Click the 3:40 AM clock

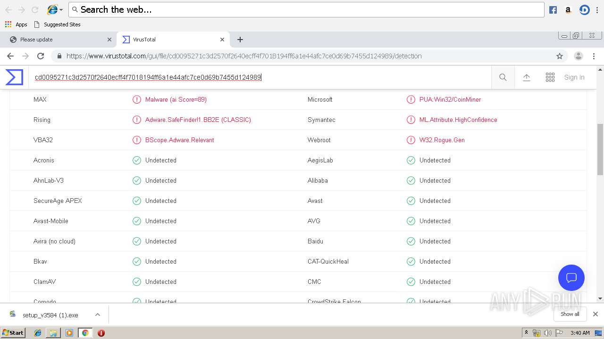(x=580, y=333)
